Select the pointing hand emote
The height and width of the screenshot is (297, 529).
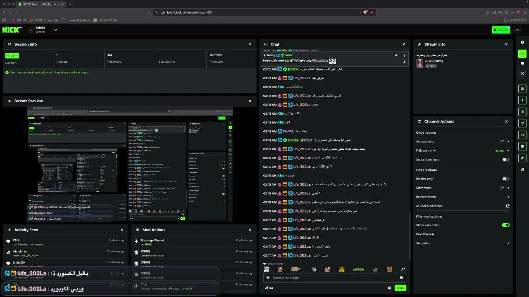point(296,269)
